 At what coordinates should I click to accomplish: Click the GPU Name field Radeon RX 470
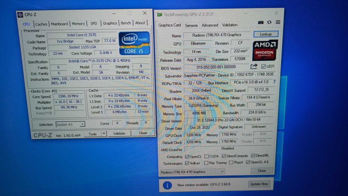pos(217,35)
